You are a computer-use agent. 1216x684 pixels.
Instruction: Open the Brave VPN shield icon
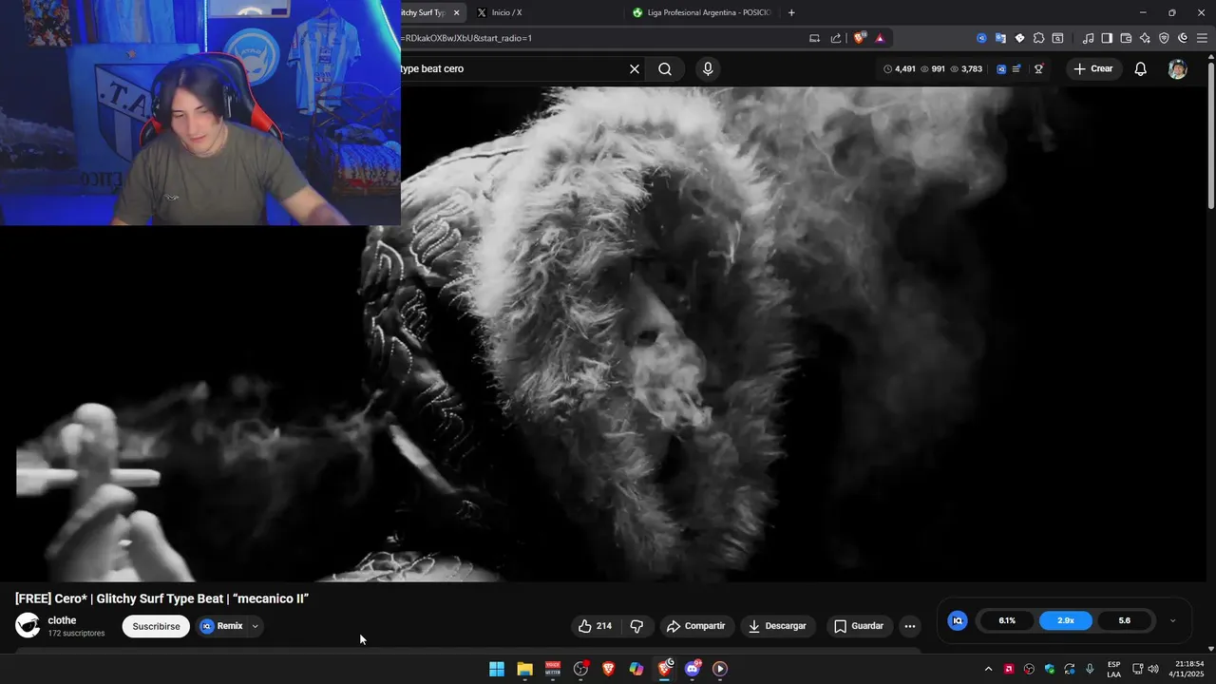[1164, 38]
